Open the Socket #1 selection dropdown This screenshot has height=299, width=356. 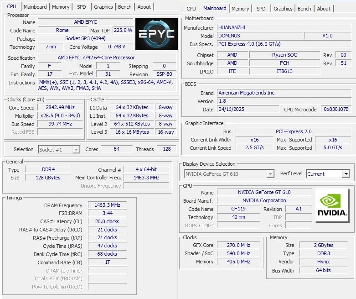tap(59, 149)
